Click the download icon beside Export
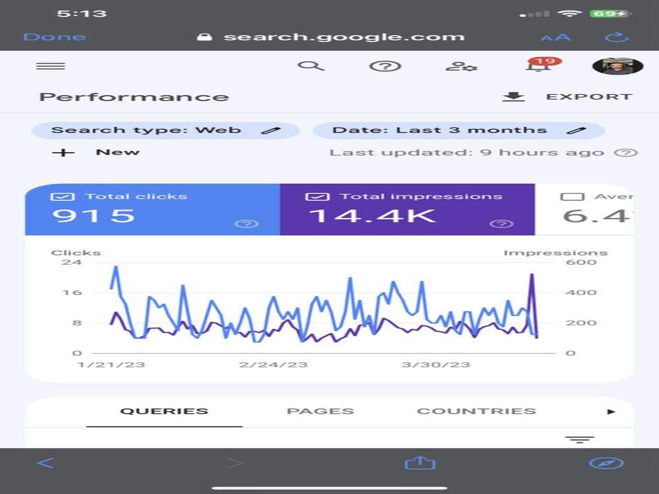The width and height of the screenshot is (659, 494). click(513, 97)
